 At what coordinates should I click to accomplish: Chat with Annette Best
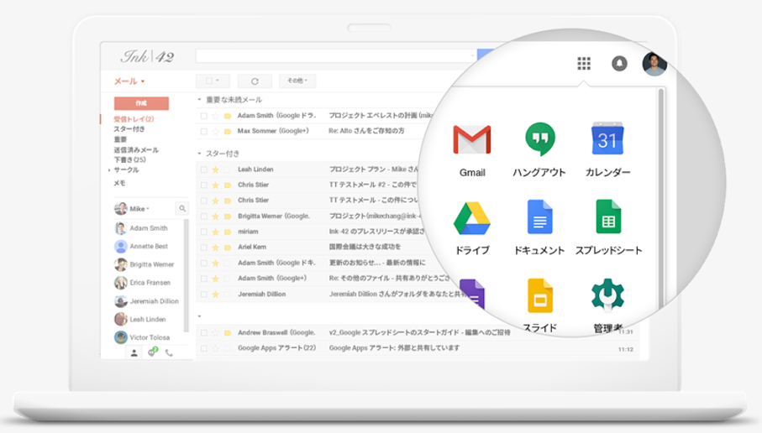pos(141,247)
